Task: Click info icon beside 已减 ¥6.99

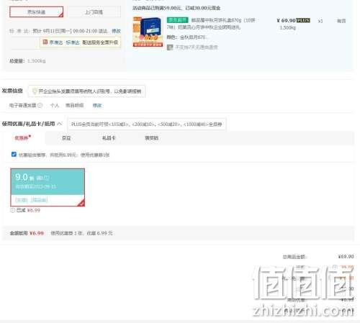Action: (12, 210)
